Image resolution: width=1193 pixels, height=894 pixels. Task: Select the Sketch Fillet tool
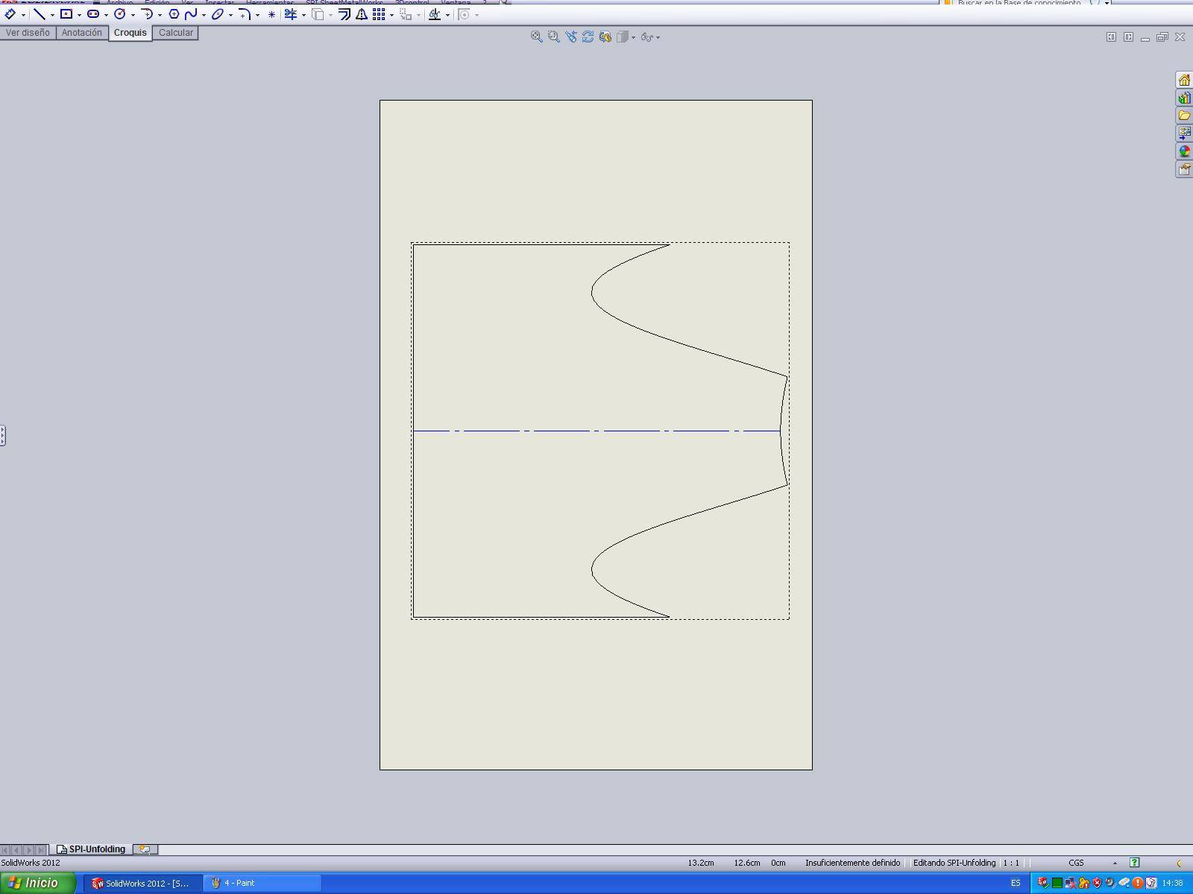[x=245, y=14]
